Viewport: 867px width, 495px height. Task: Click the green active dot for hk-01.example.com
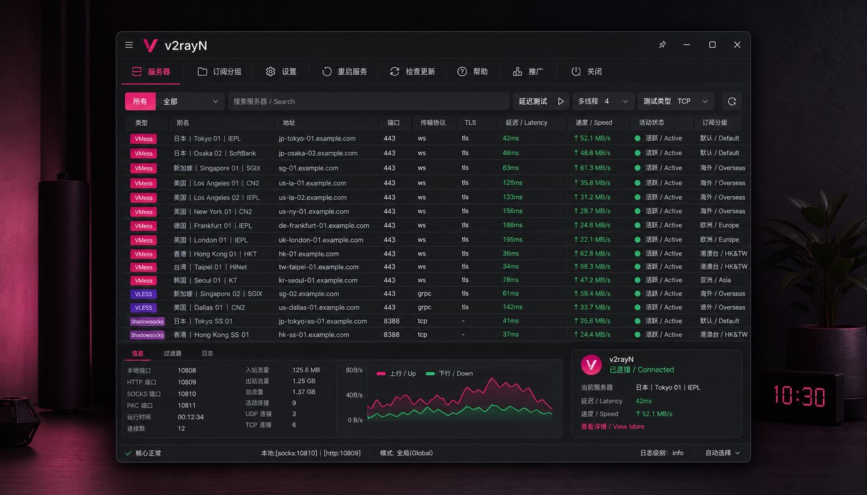click(x=638, y=254)
